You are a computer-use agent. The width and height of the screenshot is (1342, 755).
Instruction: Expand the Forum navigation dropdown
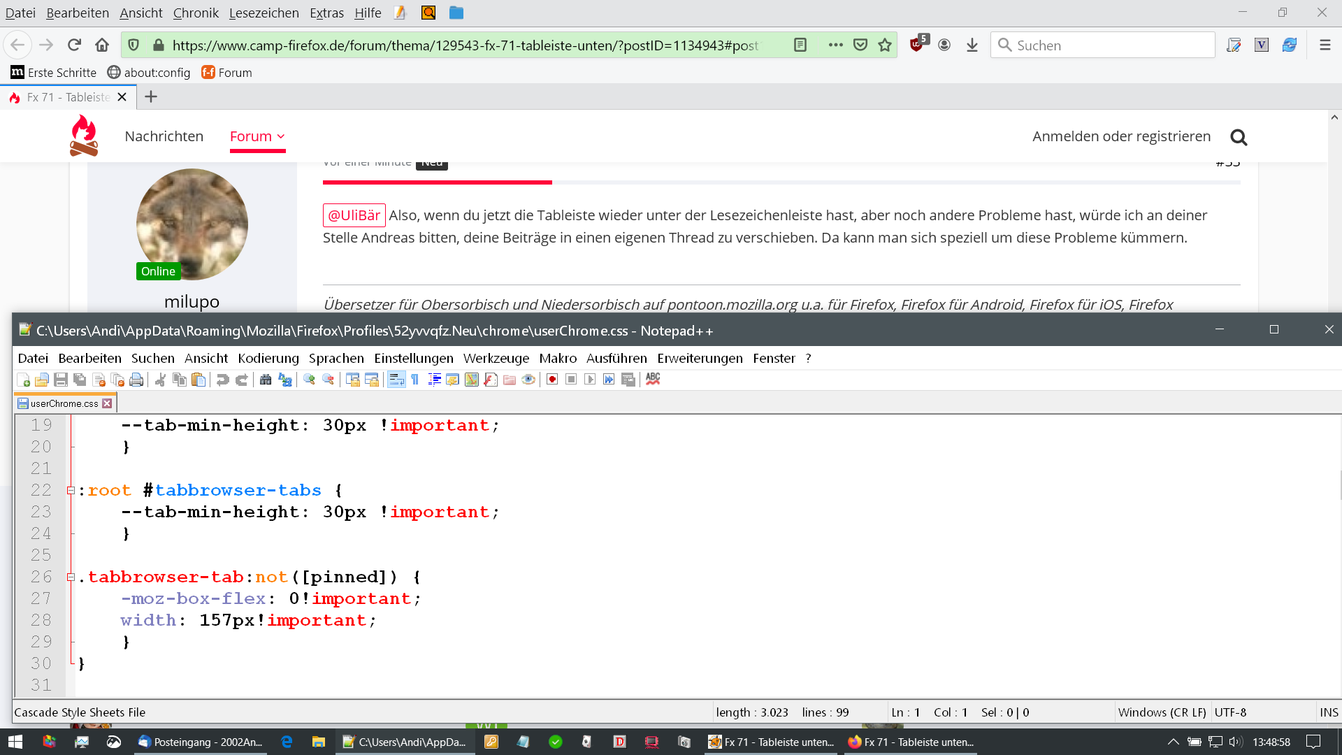tap(257, 136)
